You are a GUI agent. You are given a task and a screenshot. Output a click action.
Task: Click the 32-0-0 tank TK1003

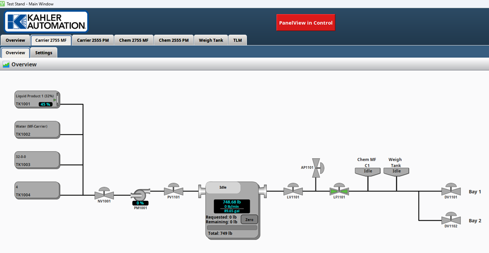(37, 160)
